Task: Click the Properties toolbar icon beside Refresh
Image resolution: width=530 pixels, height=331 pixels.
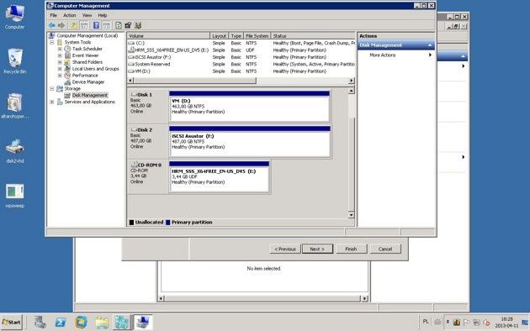Action: click(128, 25)
